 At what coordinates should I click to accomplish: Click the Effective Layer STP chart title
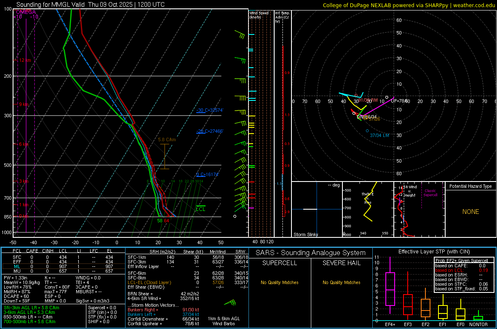[x=434, y=252]
